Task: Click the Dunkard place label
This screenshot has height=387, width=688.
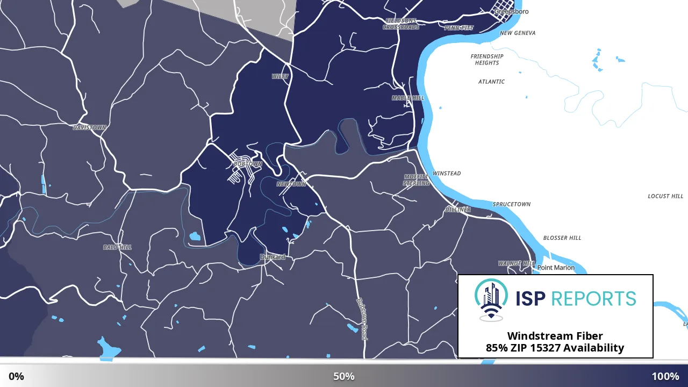Action: [273, 257]
